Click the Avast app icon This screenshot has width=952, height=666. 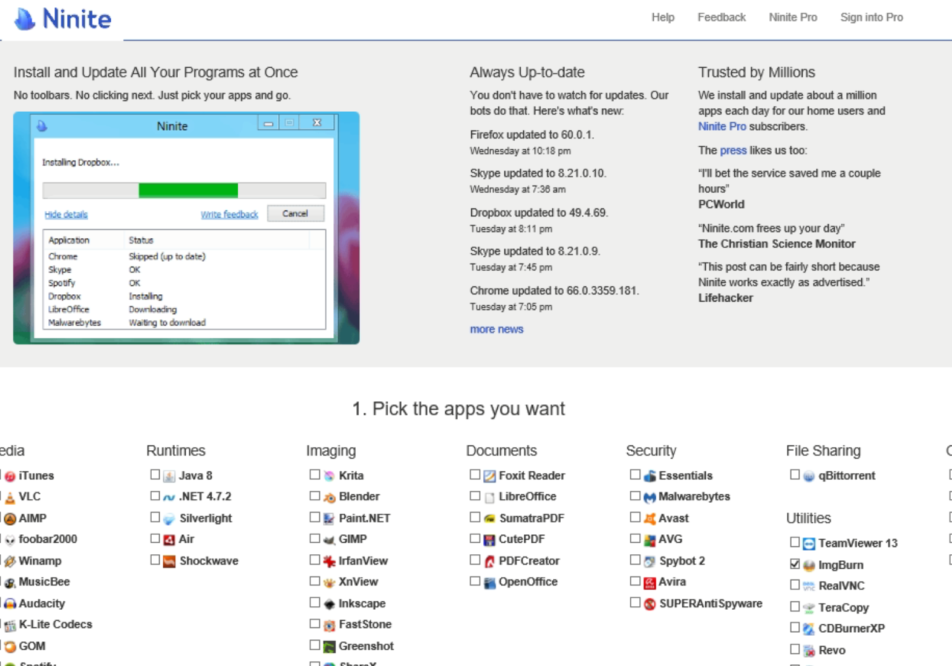tap(650, 519)
